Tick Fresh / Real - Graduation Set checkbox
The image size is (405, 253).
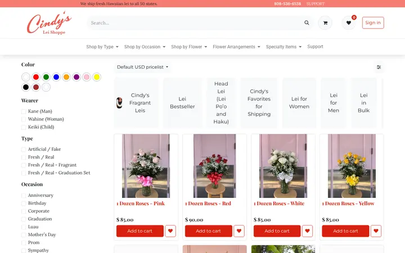click(x=24, y=173)
